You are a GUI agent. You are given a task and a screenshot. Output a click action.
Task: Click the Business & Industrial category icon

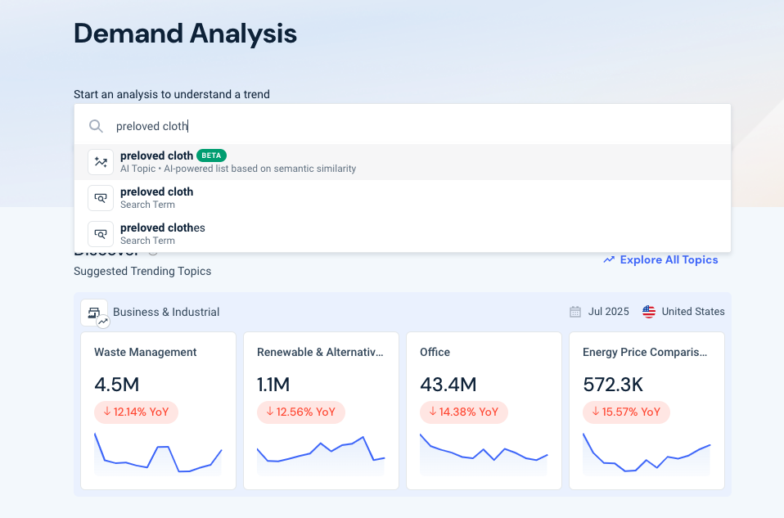pyautogui.click(x=94, y=313)
